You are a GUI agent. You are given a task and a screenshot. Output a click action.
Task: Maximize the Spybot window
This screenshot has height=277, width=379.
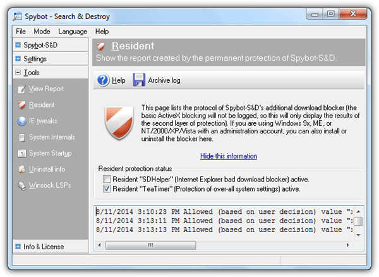click(330, 14)
